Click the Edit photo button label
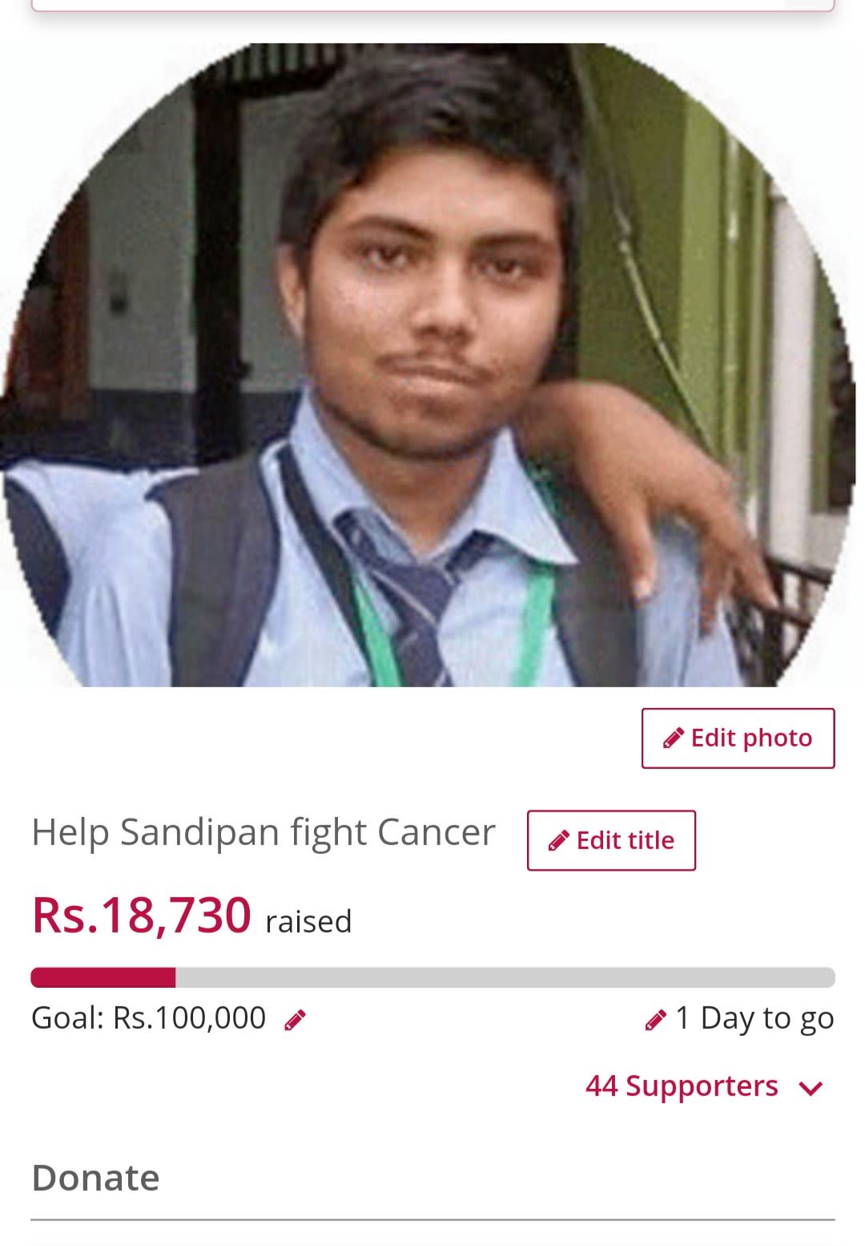The image size is (865, 1246). pos(751,738)
